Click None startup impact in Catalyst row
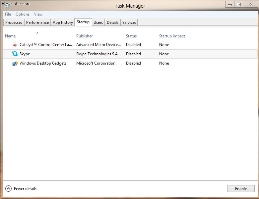 [x=164, y=45]
